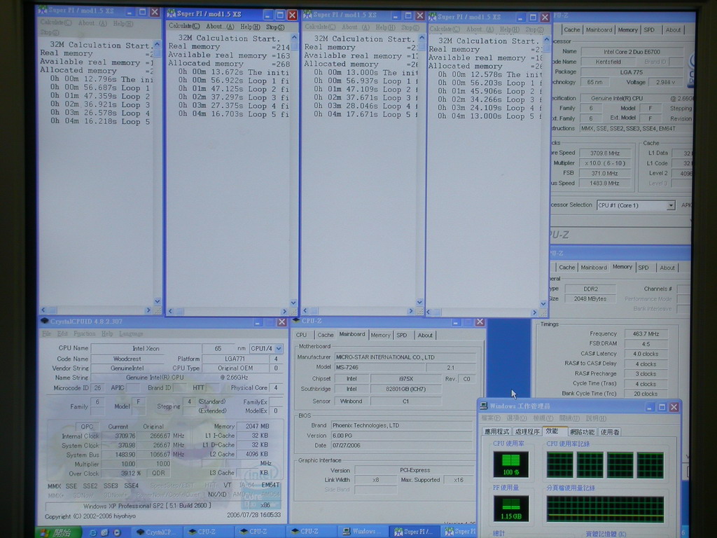Open Calculate menu in the active Super PI window
Image resolution: width=717 pixels, height=538 pixels.
tap(184, 26)
